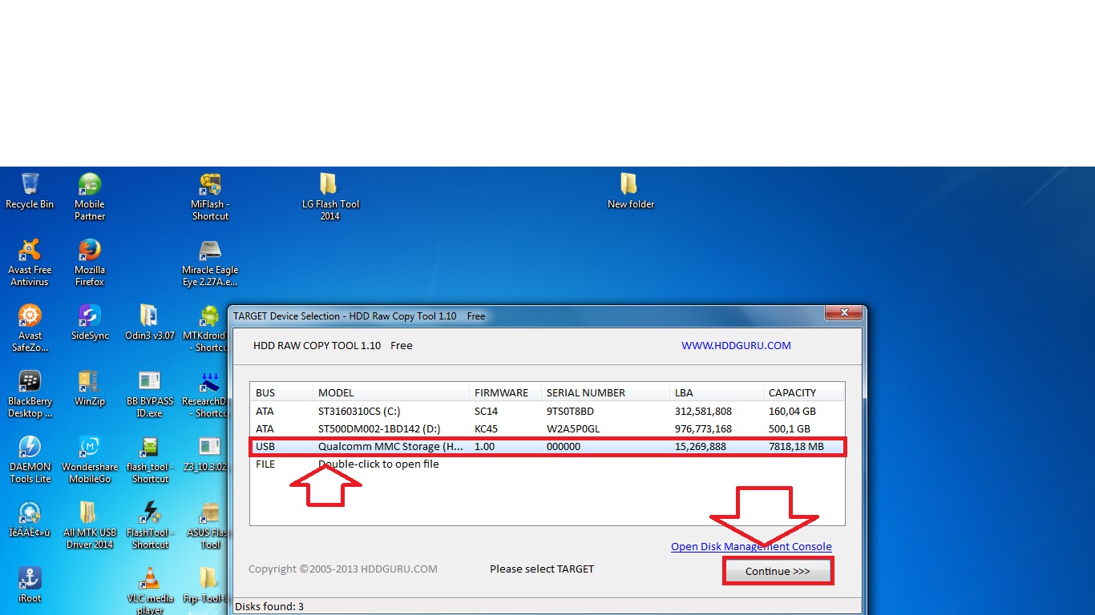Click the 'Please select TARGET' label
Image resolution: width=1095 pixels, height=615 pixels.
point(542,569)
